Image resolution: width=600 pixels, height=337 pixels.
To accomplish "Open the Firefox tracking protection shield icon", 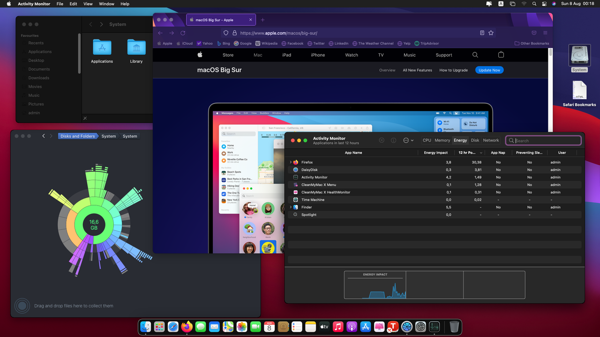I will [x=226, y=33].
